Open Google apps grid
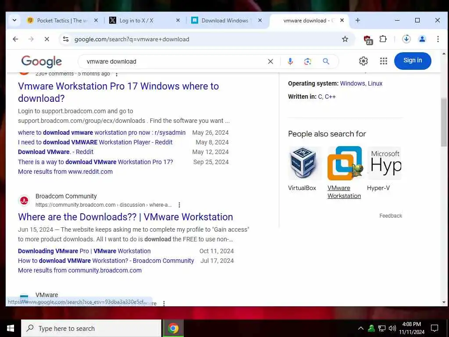The height and width of the screenshot is (337, 449). point(383,61)
